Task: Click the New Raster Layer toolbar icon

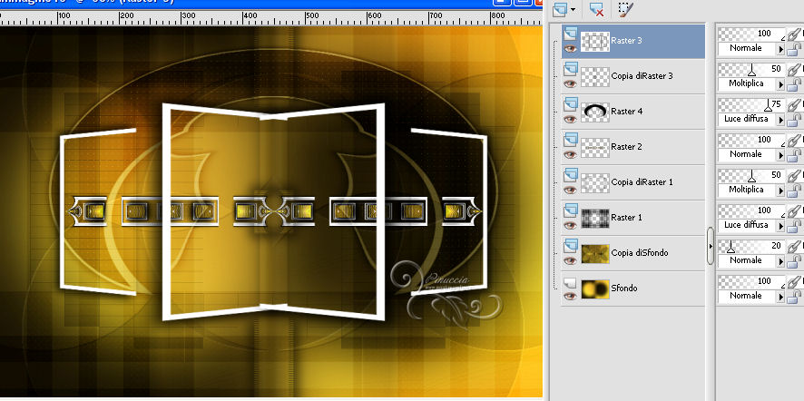Action: click(x=560, y=8)
